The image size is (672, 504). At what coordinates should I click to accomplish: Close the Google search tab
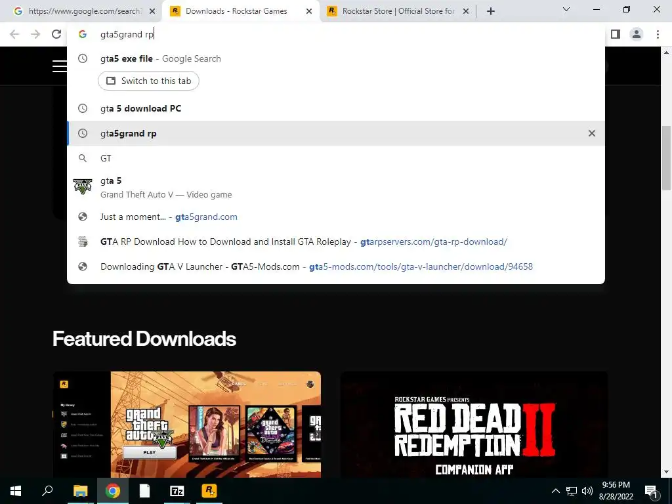point(152,11)
